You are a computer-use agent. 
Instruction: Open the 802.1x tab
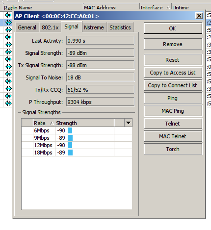pyautogui.click(x=50, y=27)
